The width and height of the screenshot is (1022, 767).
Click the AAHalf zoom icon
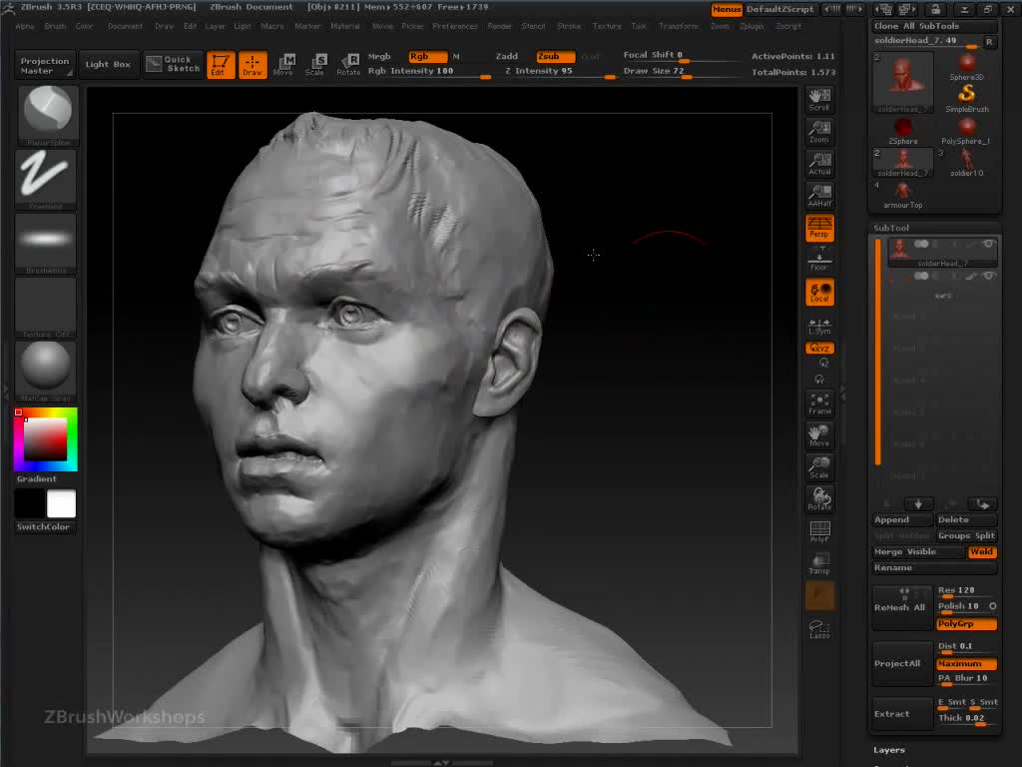pos(819,195)
